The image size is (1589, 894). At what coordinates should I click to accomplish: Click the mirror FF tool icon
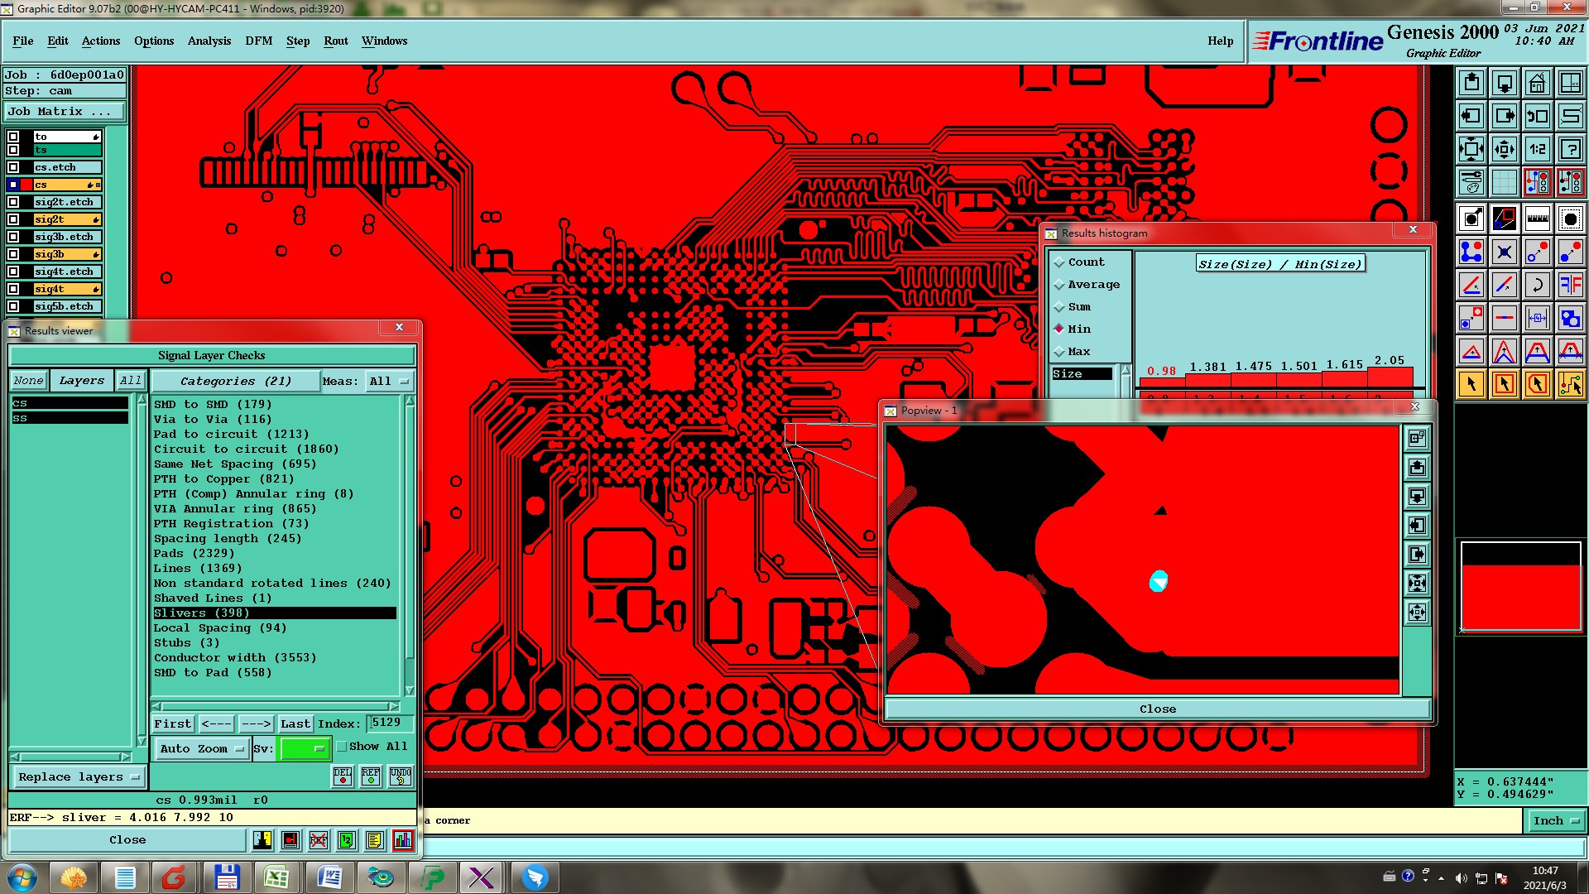coord(1570,285)
